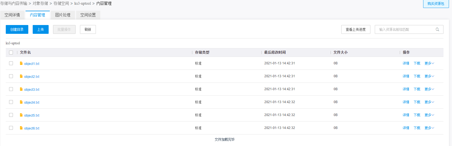Toggle the select-all checkbox in table header
452x146 pixels.
[11, 53]
